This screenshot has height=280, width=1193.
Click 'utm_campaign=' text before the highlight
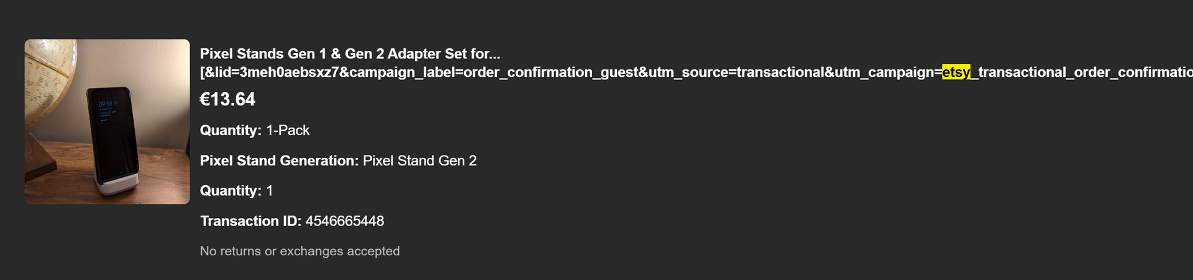coord(888,72)
